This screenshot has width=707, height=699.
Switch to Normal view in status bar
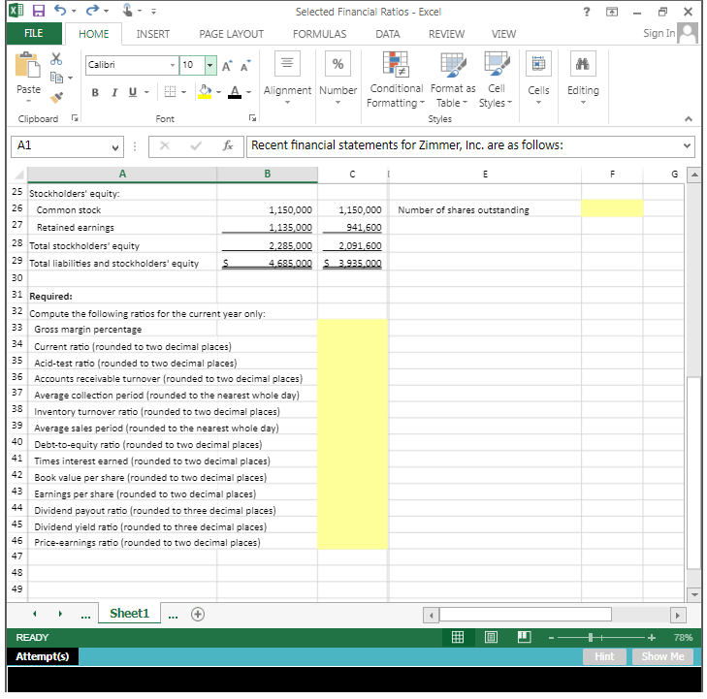[x=458, y=637]
